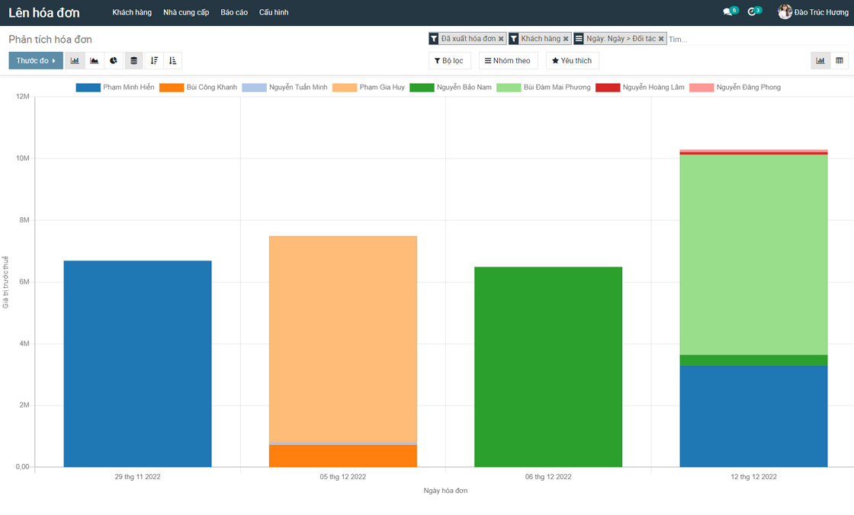Screen dimensions: 854x515
Task: Open the Bộ lọc filter dropdown
Action: tap(449, 61)
